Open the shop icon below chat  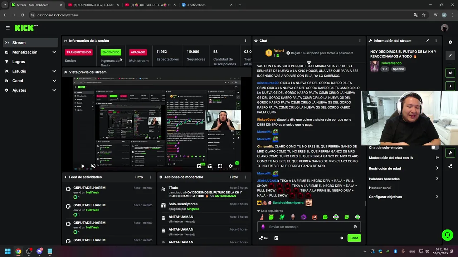(x=276, y=238)
